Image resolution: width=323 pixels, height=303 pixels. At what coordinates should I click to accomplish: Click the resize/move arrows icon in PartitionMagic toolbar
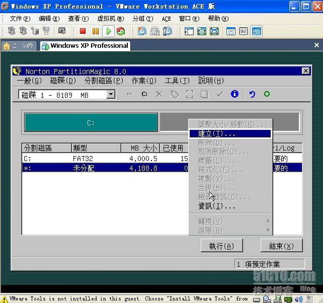(x=129, y=94)
